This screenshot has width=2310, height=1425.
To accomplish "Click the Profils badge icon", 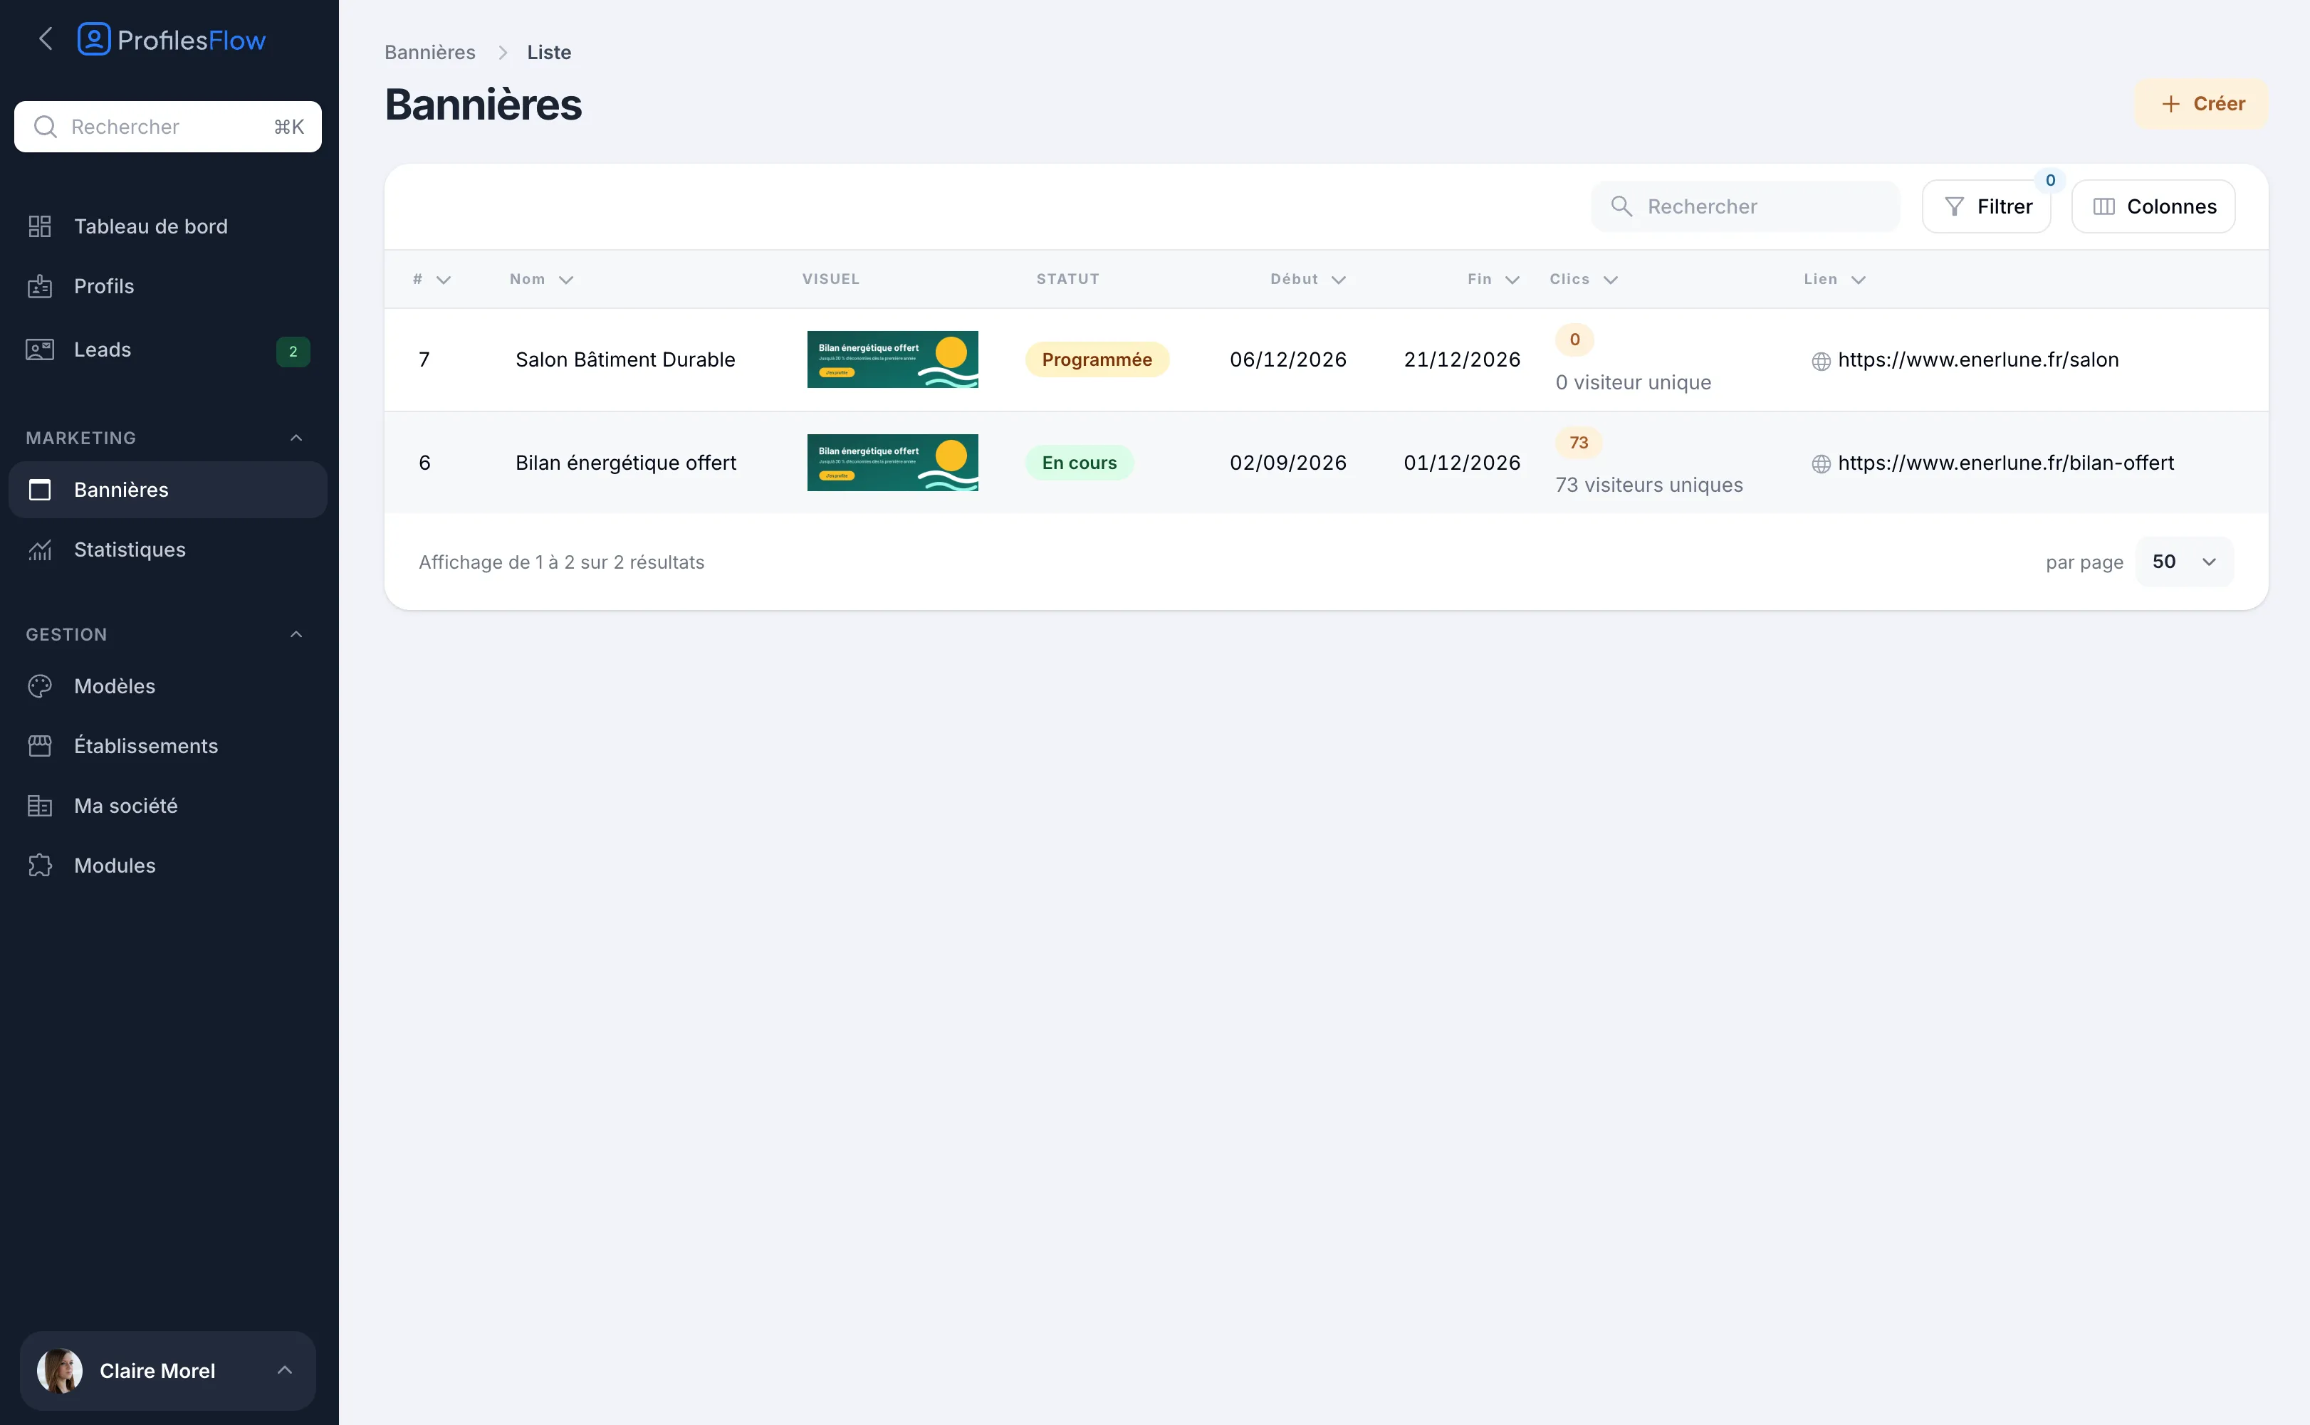I will pyautogui.click(x=40, y=287).
